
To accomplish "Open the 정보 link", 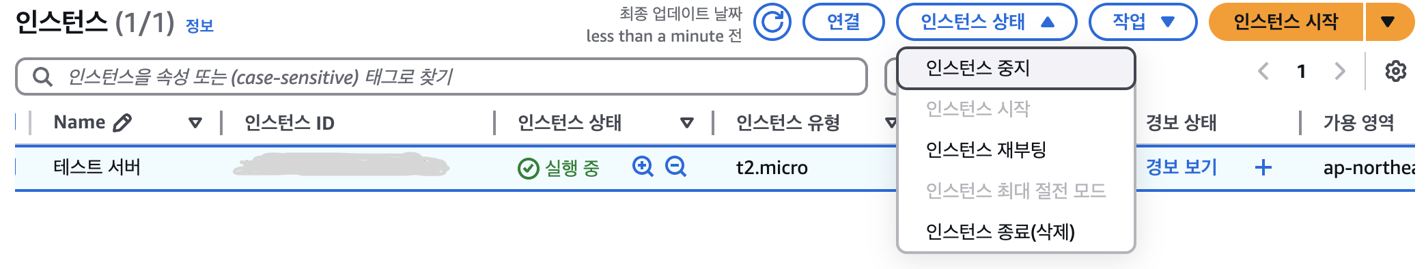I will [199, 26].
